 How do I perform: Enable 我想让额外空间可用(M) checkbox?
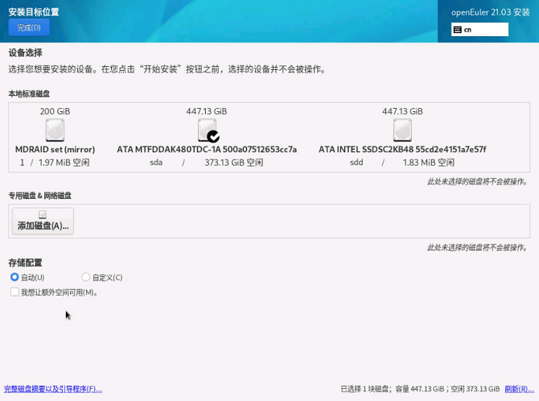(x=14, y=292)
